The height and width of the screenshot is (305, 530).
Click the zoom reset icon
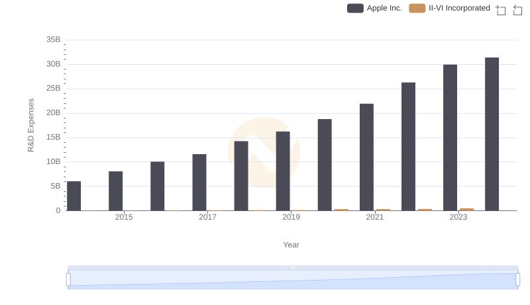(518, 10)
